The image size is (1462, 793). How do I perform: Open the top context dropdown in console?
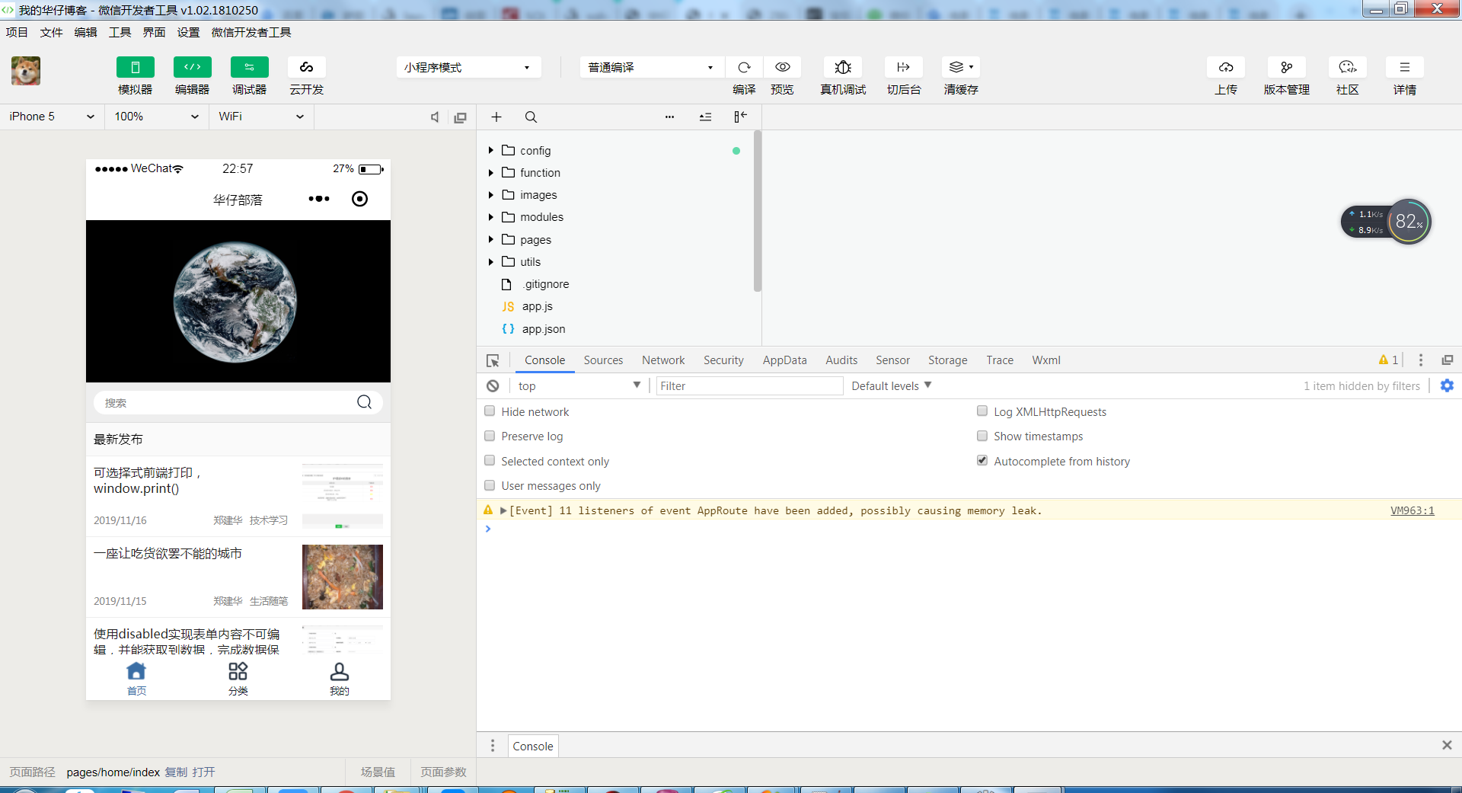click(579, 386)
